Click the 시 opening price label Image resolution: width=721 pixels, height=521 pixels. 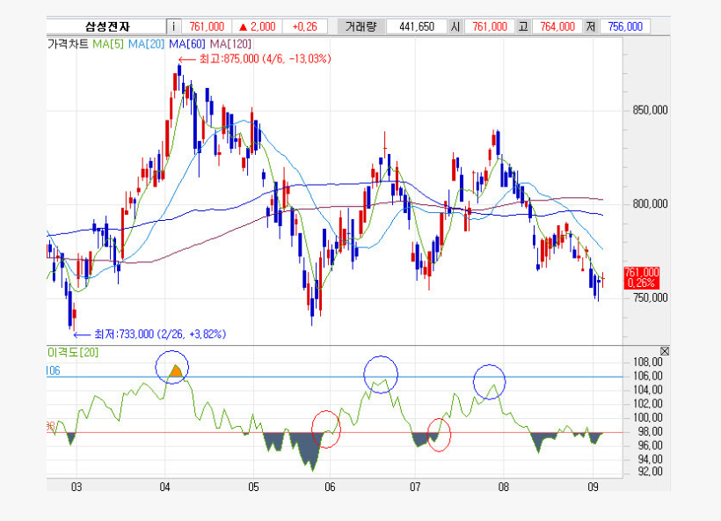click(455, 26)
